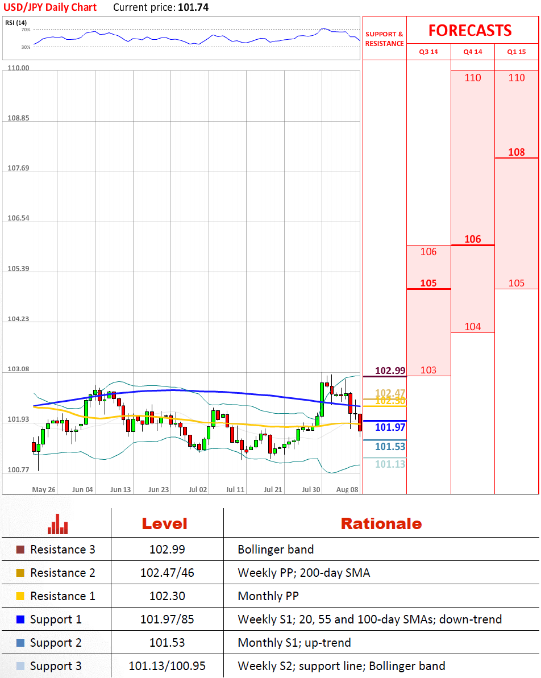Click the 'Jul 21' date axis label
Screen dimensions: 541x678
coord(273,490)
